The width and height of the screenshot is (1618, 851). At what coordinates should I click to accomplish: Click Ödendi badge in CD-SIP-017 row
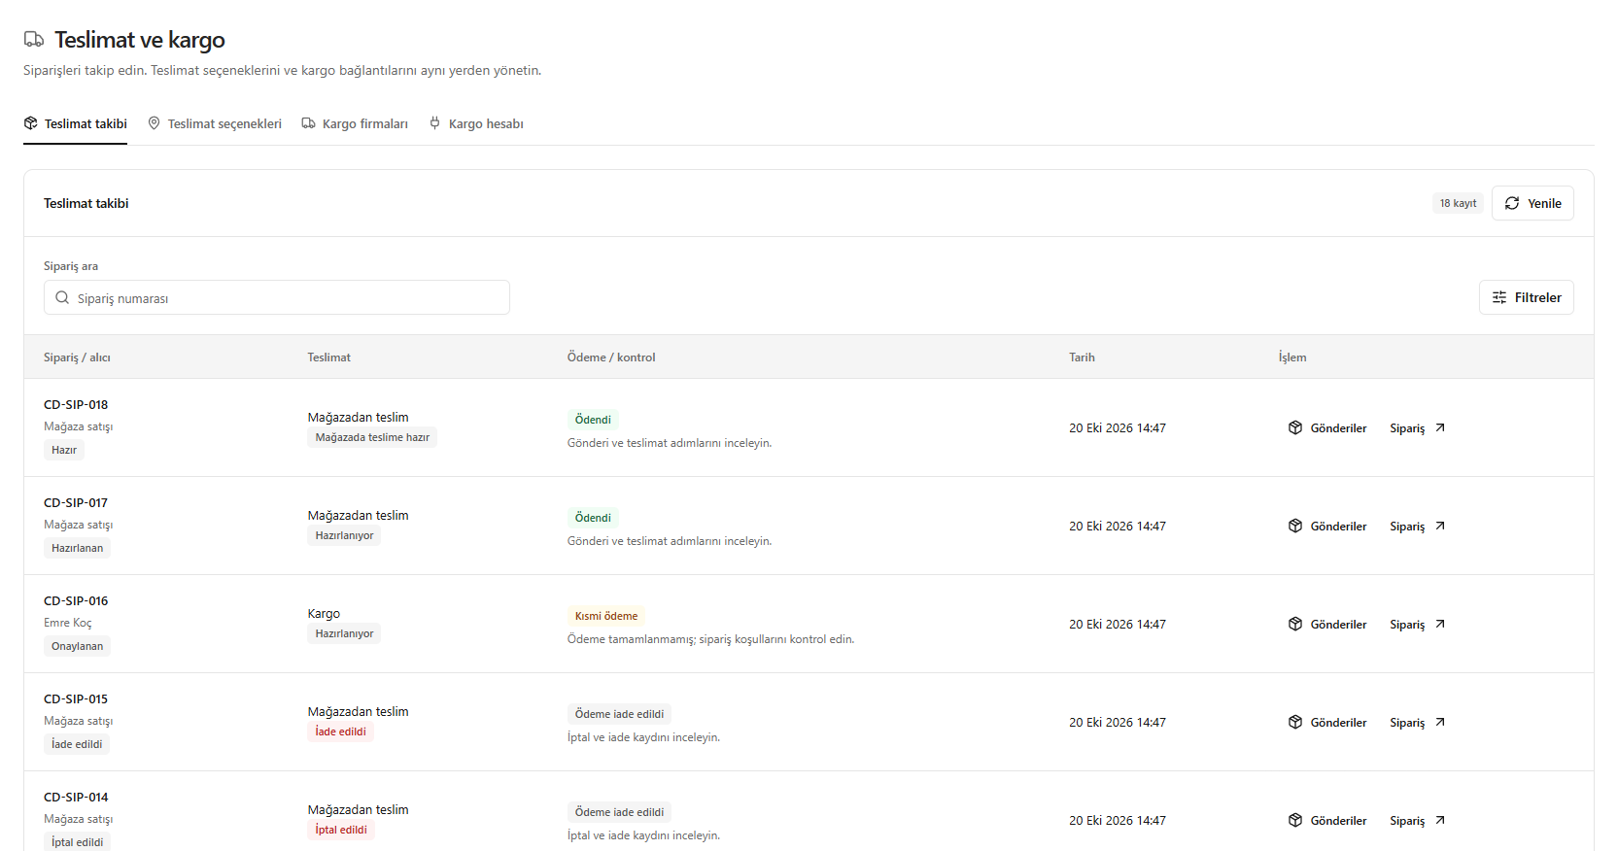[593, 518]
